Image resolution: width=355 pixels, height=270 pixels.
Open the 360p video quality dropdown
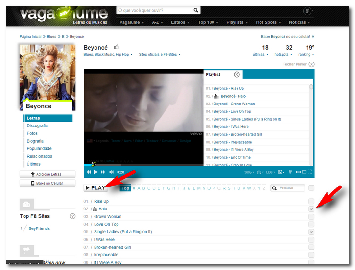249,172
